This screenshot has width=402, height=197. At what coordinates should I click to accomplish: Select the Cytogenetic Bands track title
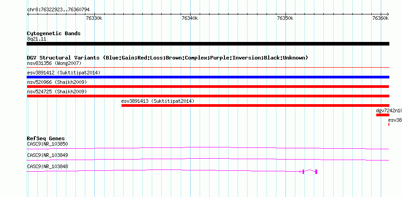pos(54,33)
